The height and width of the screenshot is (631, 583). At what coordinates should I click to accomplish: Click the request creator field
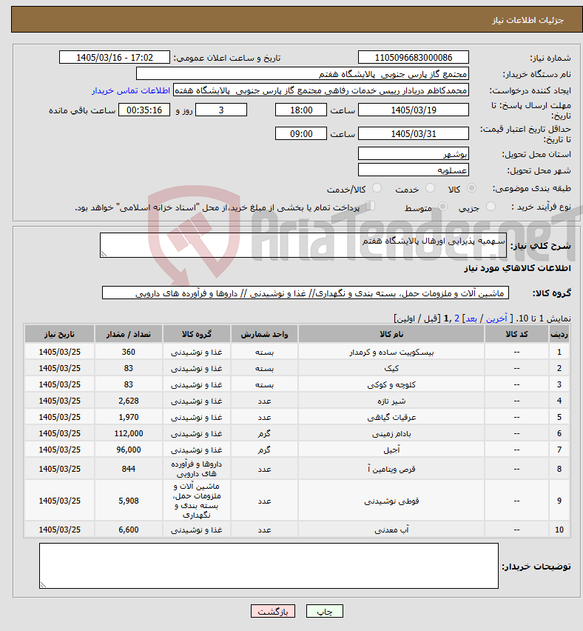coord(321,90)
